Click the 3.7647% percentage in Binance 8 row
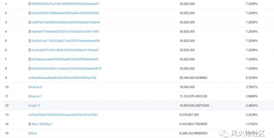 251,87
